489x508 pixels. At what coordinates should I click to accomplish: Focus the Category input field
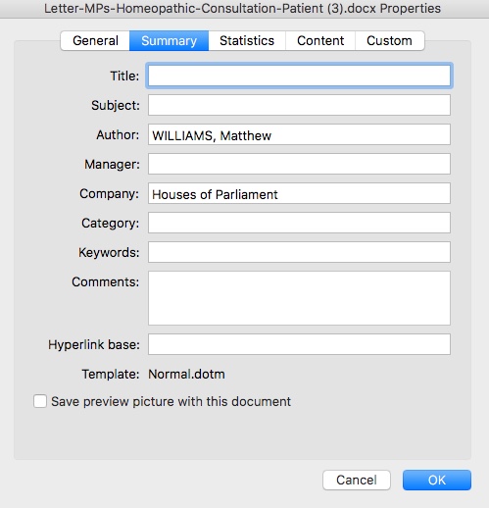point(299,223)
